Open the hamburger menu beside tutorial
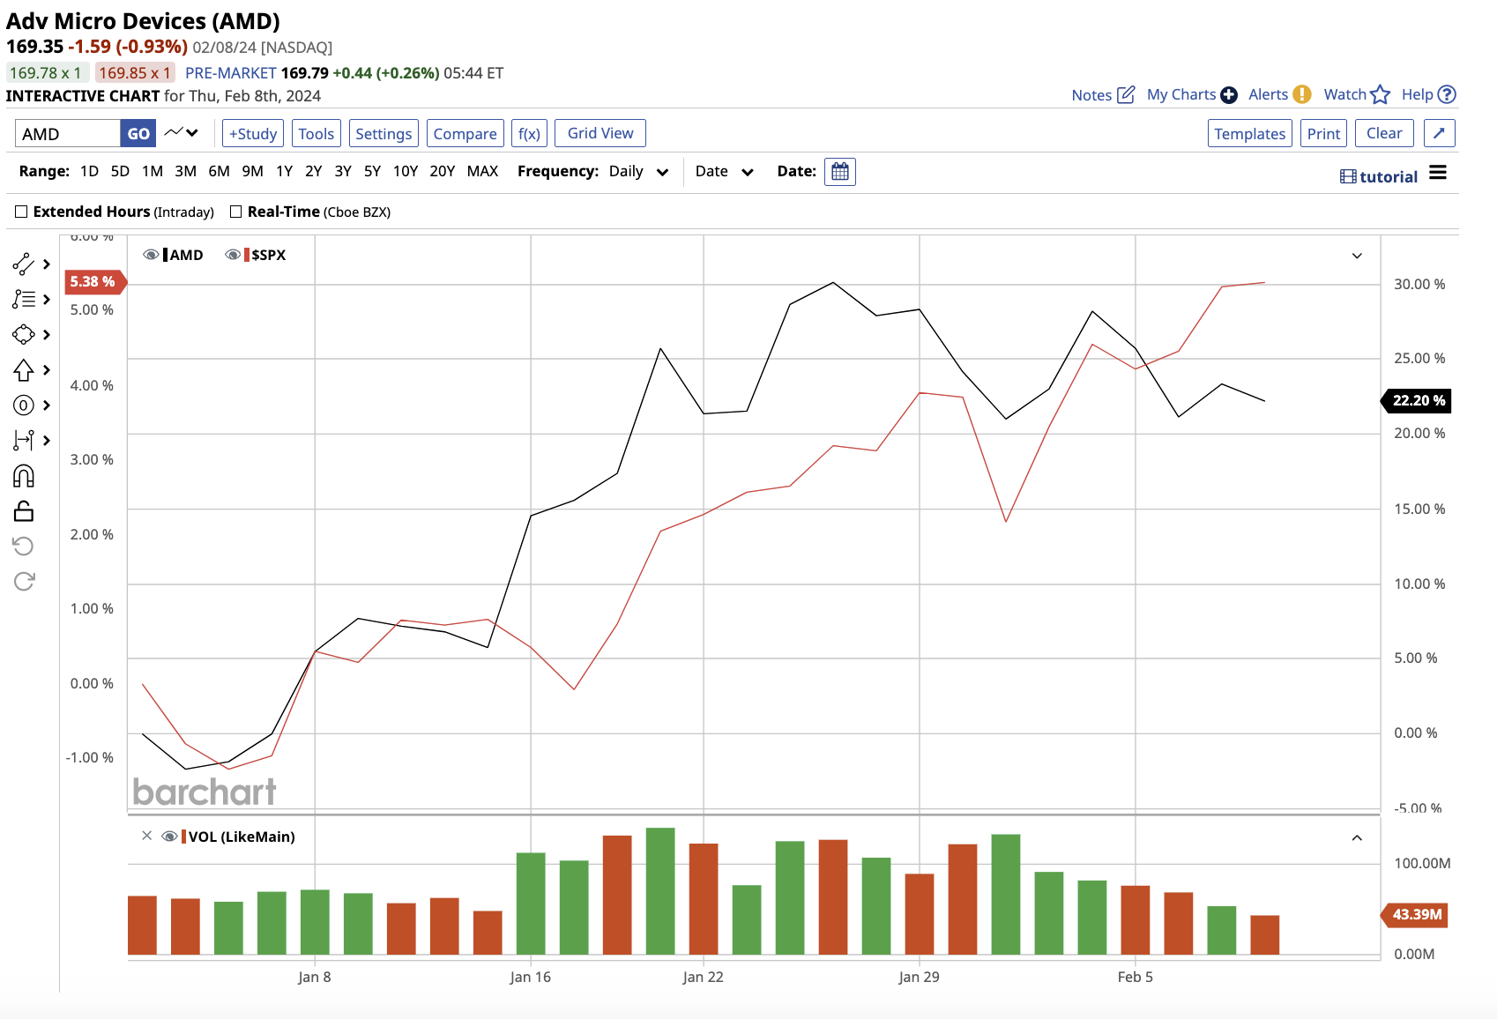This screenshot has width=1497, height=1019. [x=1438, y=173]
